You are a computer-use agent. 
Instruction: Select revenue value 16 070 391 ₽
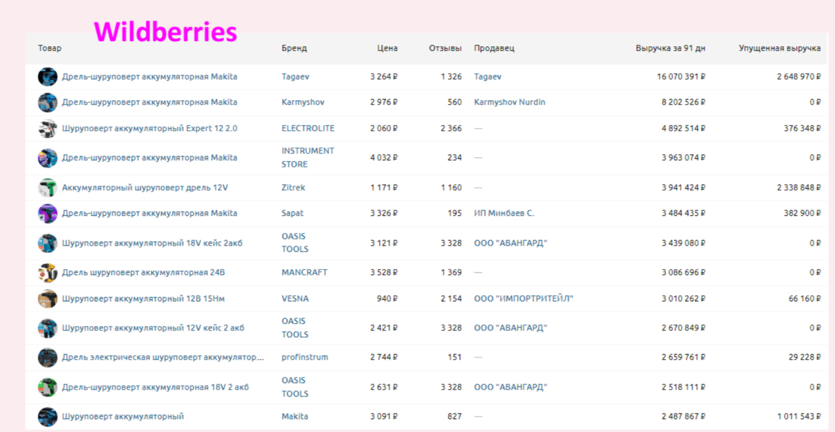[681, 76]
